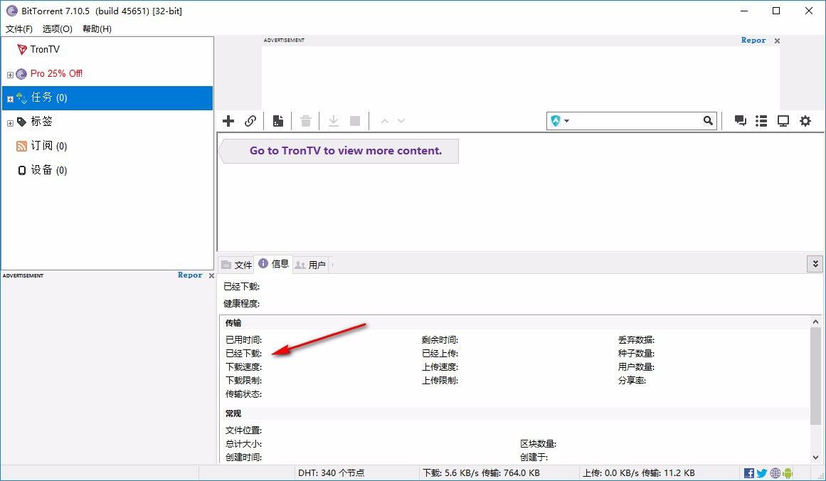
Task: Select 任务 (0) in the sidebar
Action: [x=107, y=97]
